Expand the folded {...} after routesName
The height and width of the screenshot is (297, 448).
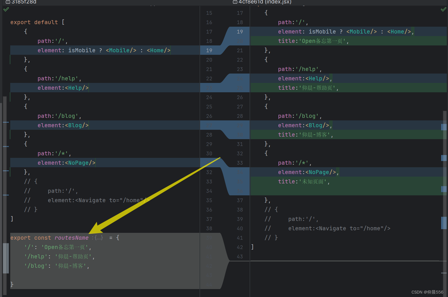tap(99, 238)
